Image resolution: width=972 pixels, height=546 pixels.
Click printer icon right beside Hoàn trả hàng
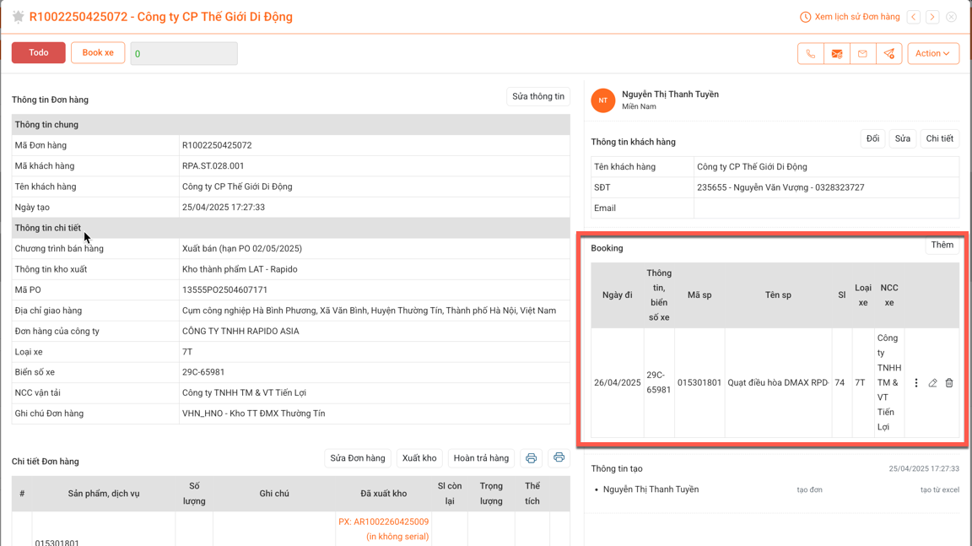coord(532,458)
